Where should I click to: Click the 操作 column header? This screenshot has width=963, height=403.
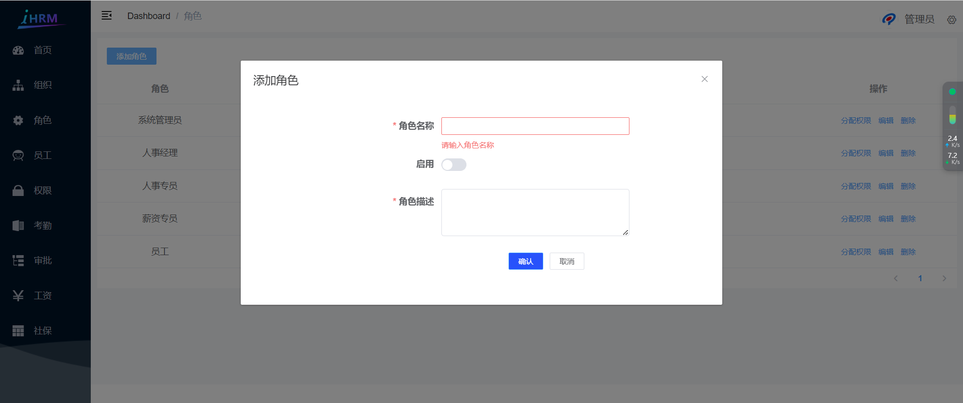pos(878,89)
